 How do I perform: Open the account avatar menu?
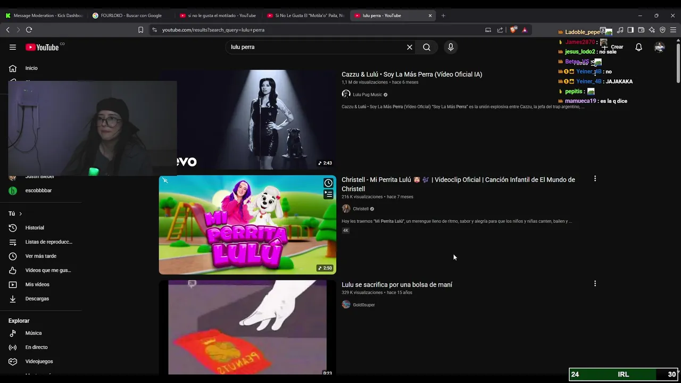click(660, 47)
